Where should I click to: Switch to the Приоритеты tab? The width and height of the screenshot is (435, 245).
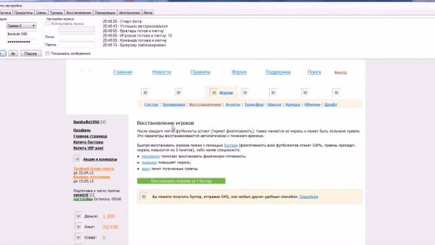point(23,12)
